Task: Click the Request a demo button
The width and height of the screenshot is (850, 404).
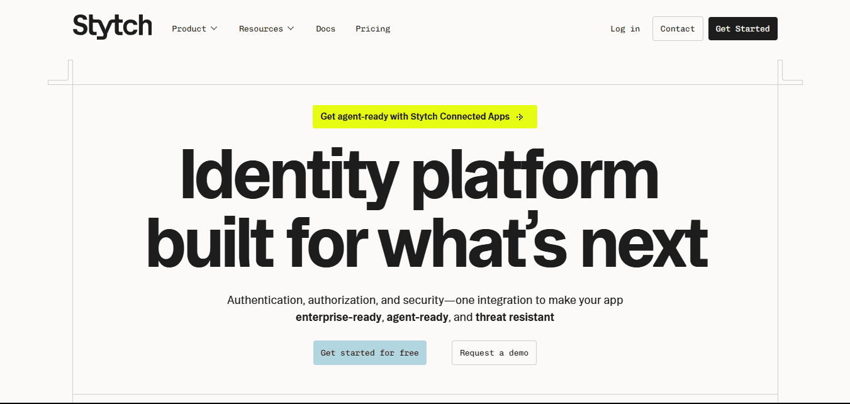Action: (x=494, y=353)
